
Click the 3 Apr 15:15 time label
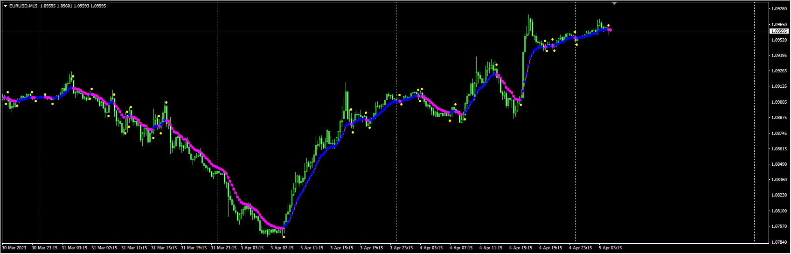[x=342, y=248]
